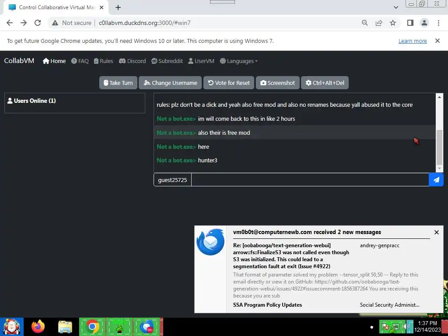Click the Take Turn button

[x=118, y=83]
